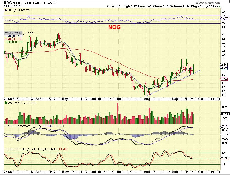Viewport: 230px width, 175px height.
Task: Click the Jun label under the price chart
Action: point(93,99)
